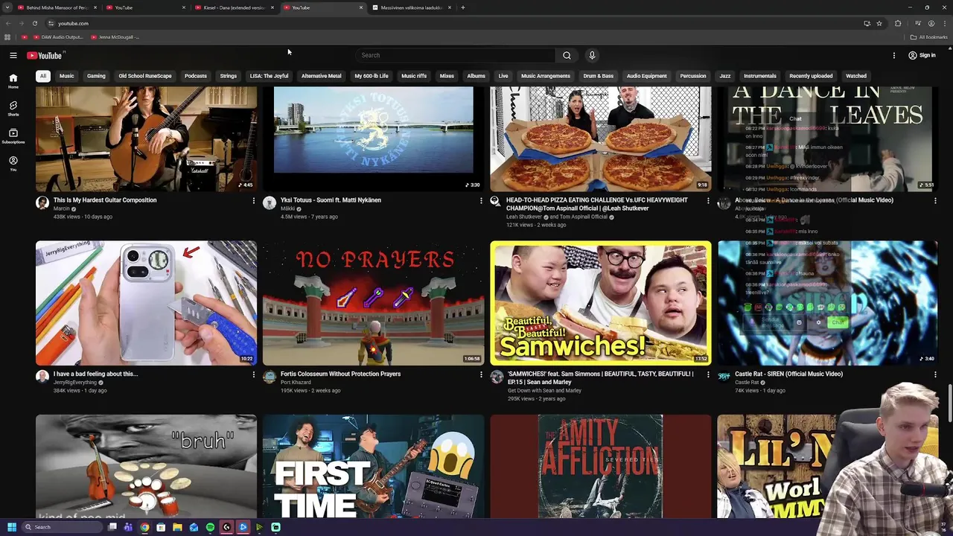Open DAW Audio Output bookmark

pos(57,37)
